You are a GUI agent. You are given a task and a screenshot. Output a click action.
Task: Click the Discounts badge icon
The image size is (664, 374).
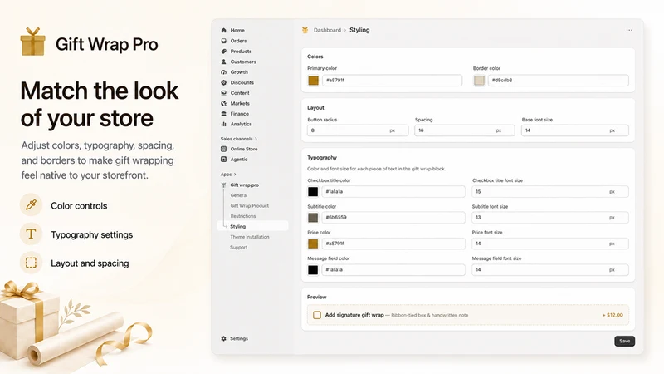click(223, 82)
